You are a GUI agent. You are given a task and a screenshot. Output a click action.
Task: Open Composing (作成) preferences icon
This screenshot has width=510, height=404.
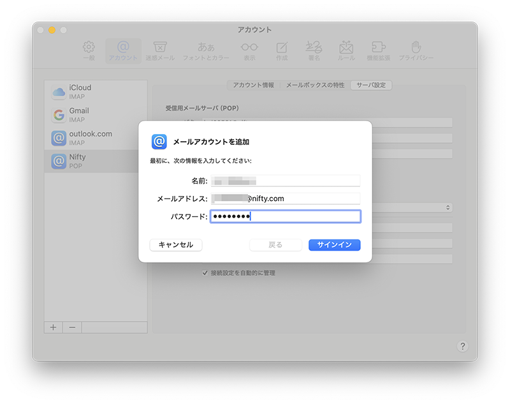pos(282,50)
